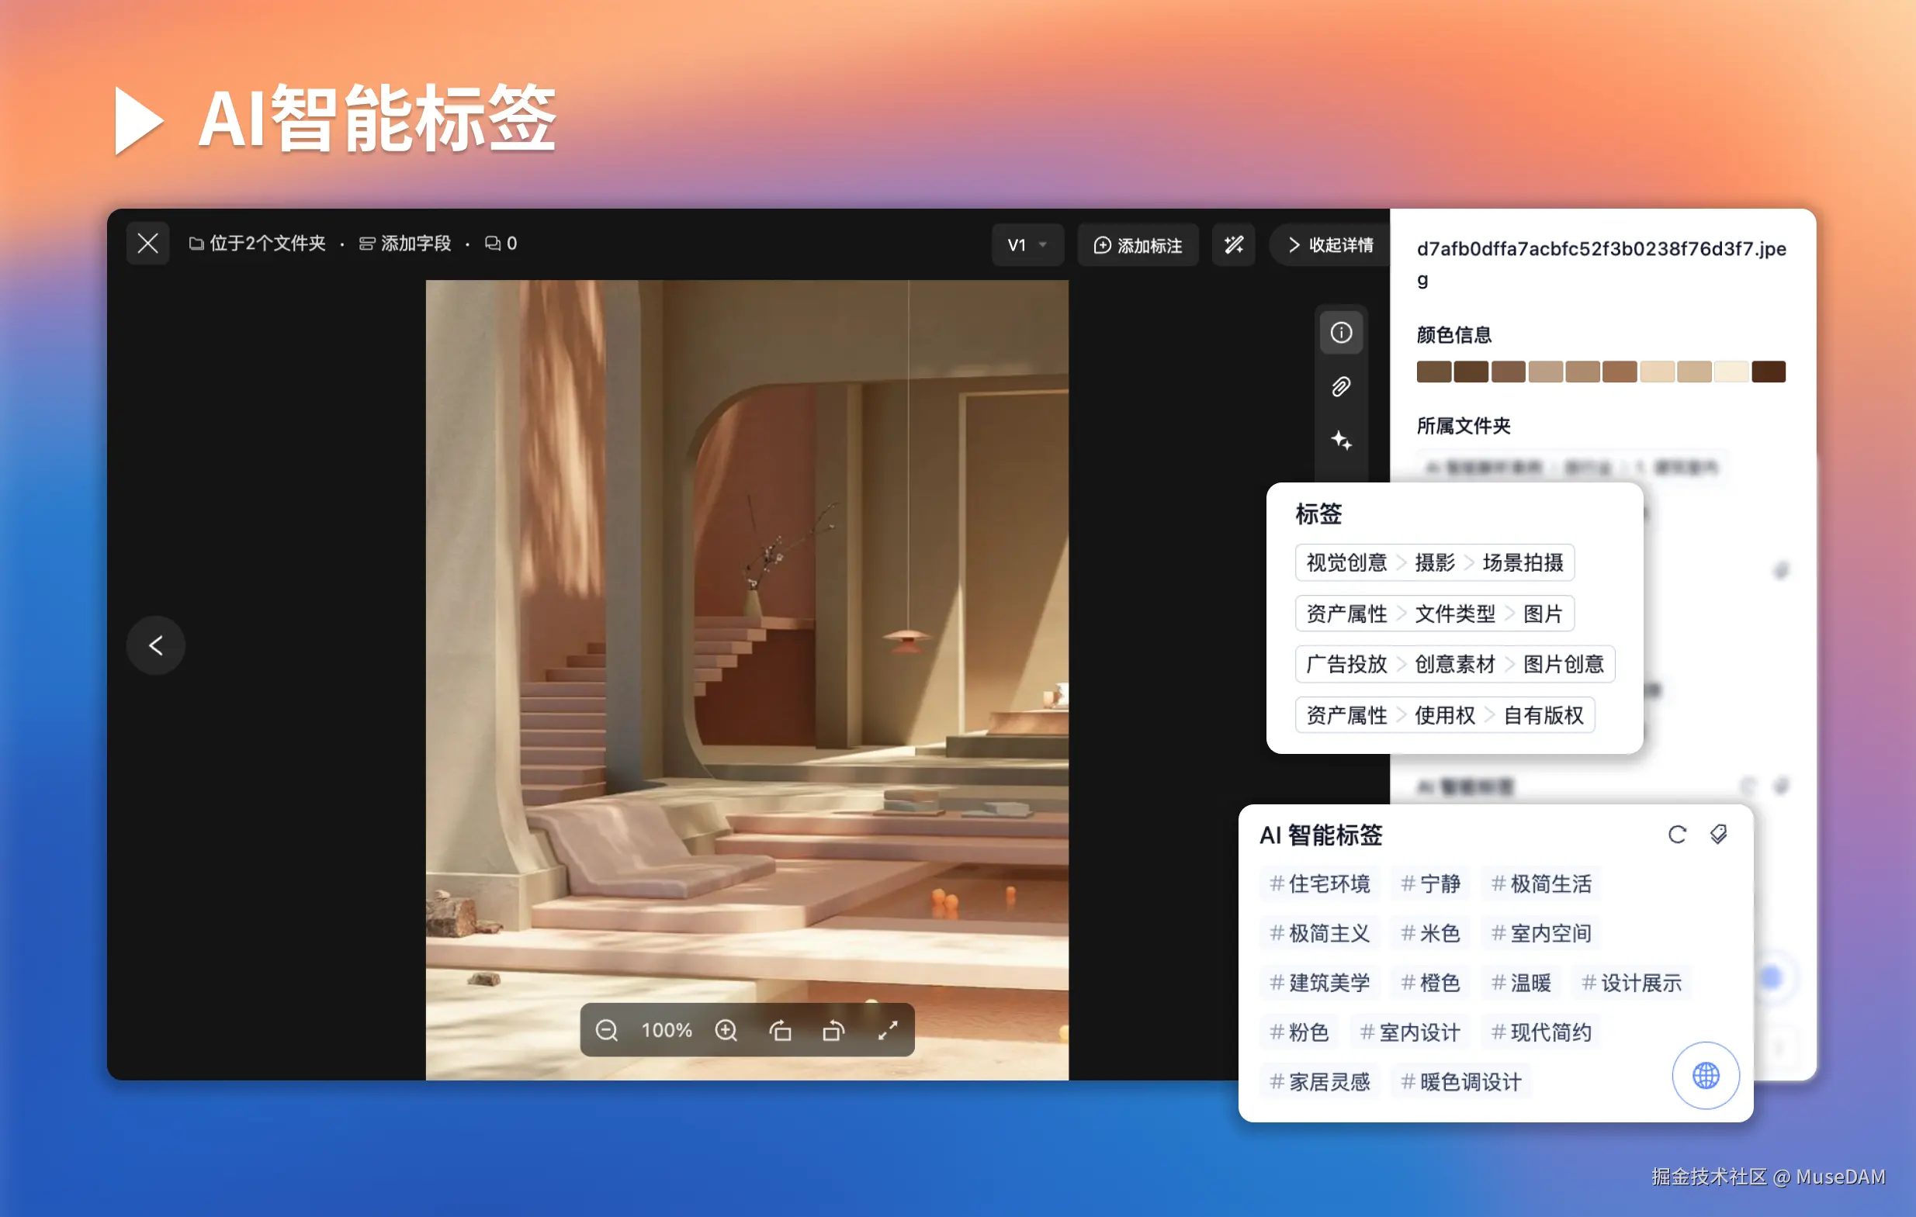Open the attachments paperclip icon
The image size is (1916, 1217).
[x=1342, y=387]
